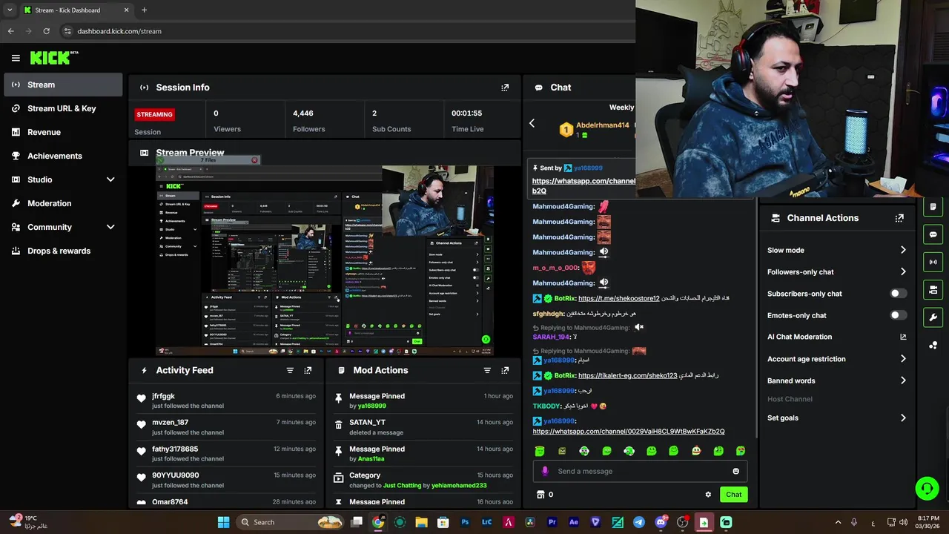This screenshot has height=534, width=949.
Task: Click follower jfrfggk in Activity Feed
Action: (163, 396)
